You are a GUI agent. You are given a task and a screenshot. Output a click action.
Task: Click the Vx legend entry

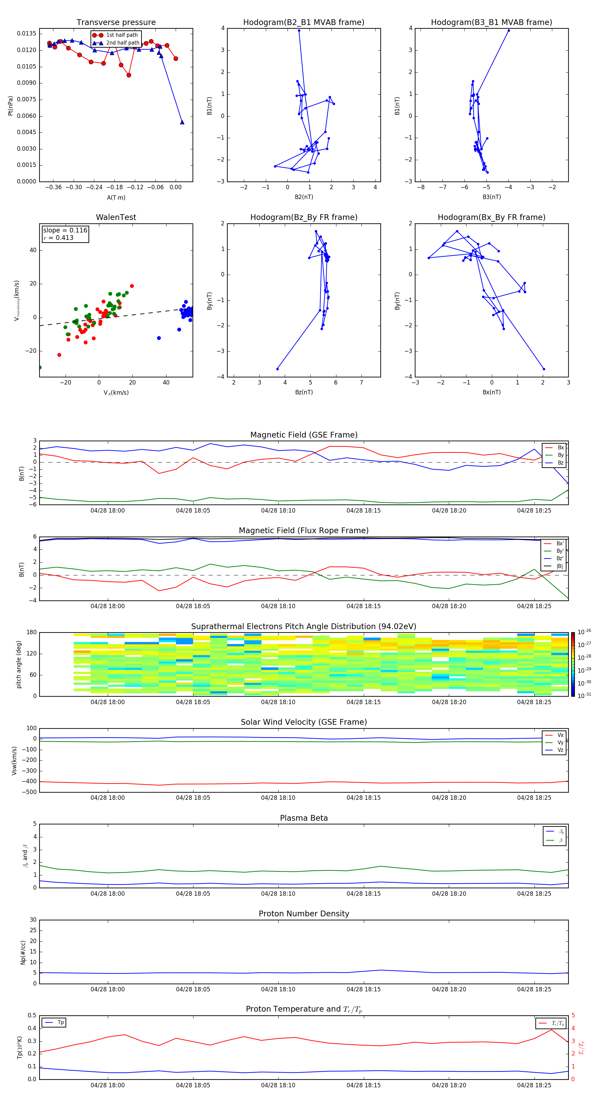coord(554,735)
